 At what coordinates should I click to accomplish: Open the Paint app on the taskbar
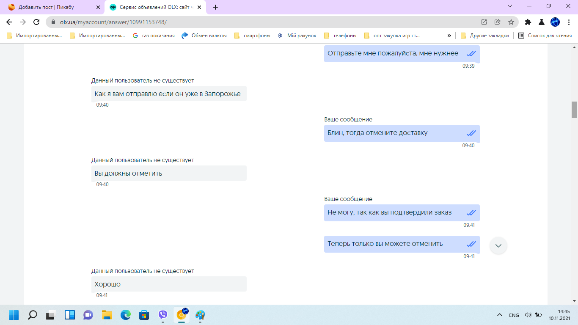pyautogui.click(x=200, y=315)
